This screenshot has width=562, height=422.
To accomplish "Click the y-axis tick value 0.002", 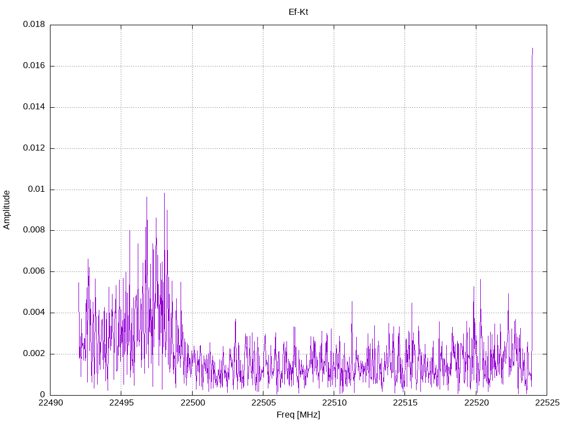I will pos(34,353).
